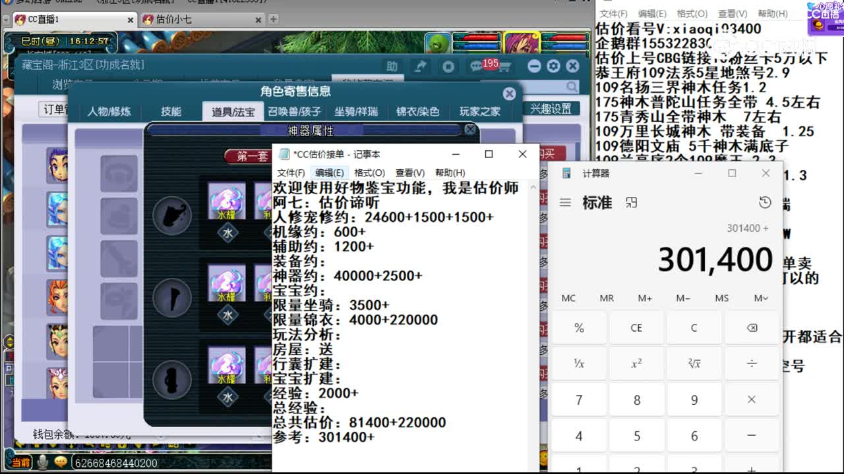
Task: Open 藏宝阁 gear settings icon
Action: 553,66
